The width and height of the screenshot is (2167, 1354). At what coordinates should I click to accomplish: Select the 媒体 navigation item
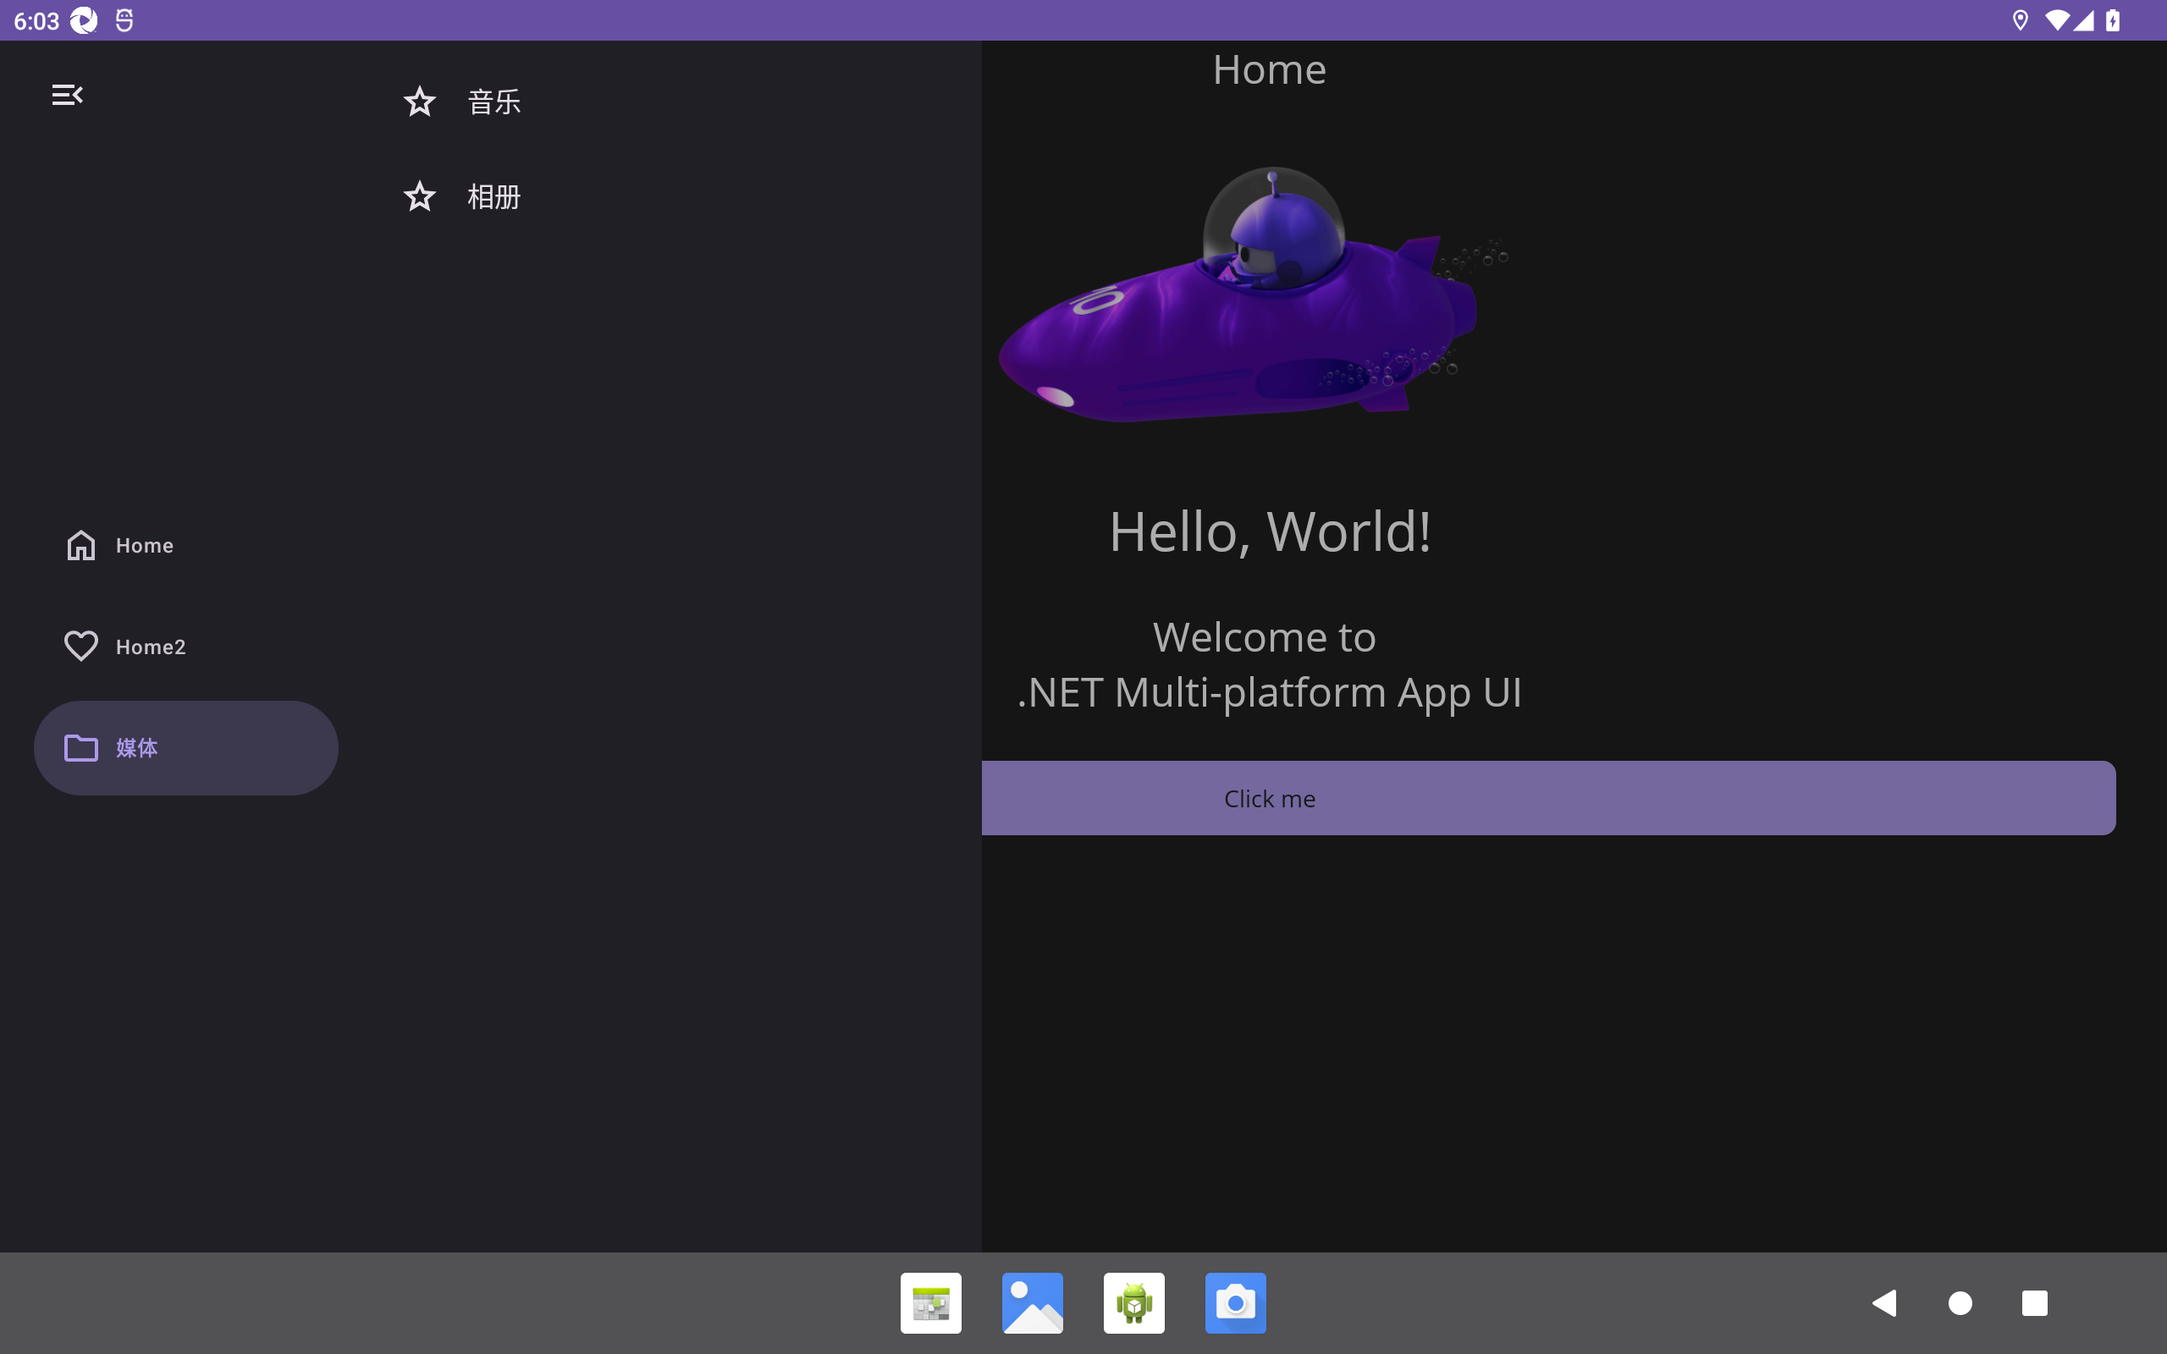pyautogui.click(x=186, y=748)
